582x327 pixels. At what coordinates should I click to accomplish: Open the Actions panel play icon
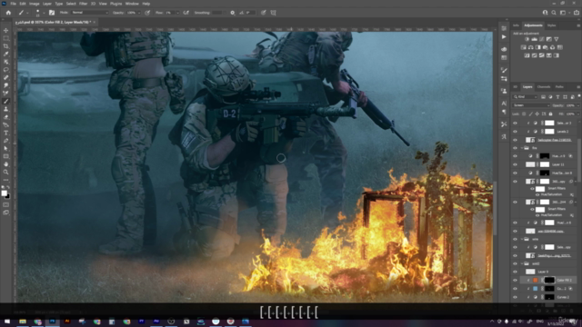click(x=504, y=37)
